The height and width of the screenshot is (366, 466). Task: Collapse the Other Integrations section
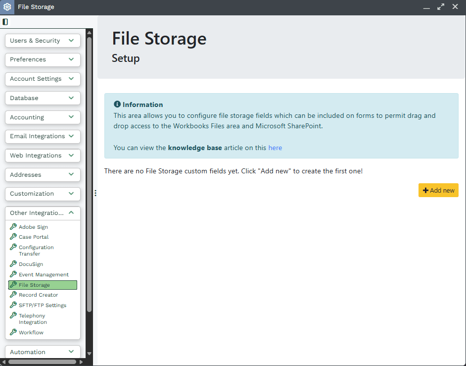click(43, 213)
